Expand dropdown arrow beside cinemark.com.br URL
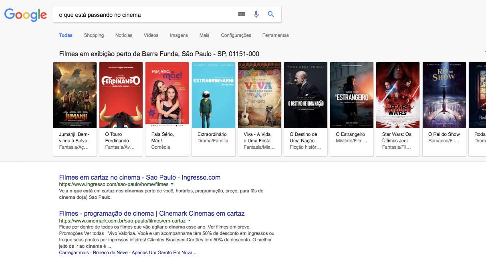The width and height of the screenshot is (486, 265). click(189, 220)
